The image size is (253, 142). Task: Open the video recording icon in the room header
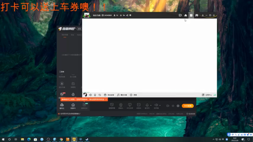coord(180,15)
